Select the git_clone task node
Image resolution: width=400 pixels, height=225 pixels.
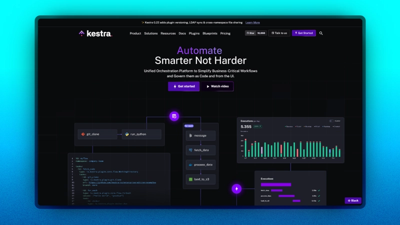tap(97, 134)
